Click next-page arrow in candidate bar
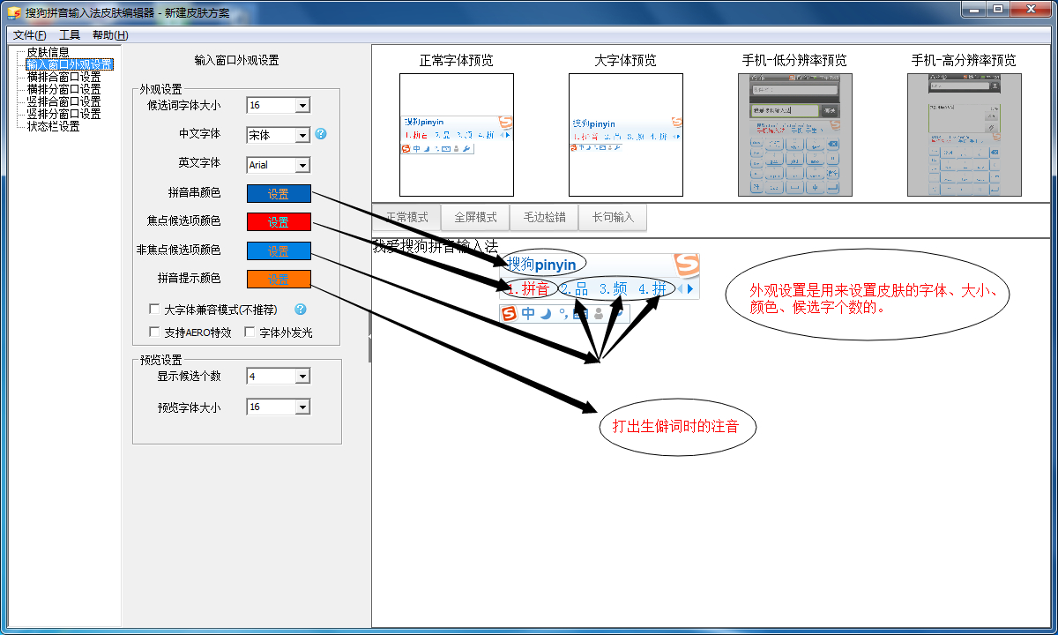Viewport: 1058px width, 635px height. click(x=691, y=288)
